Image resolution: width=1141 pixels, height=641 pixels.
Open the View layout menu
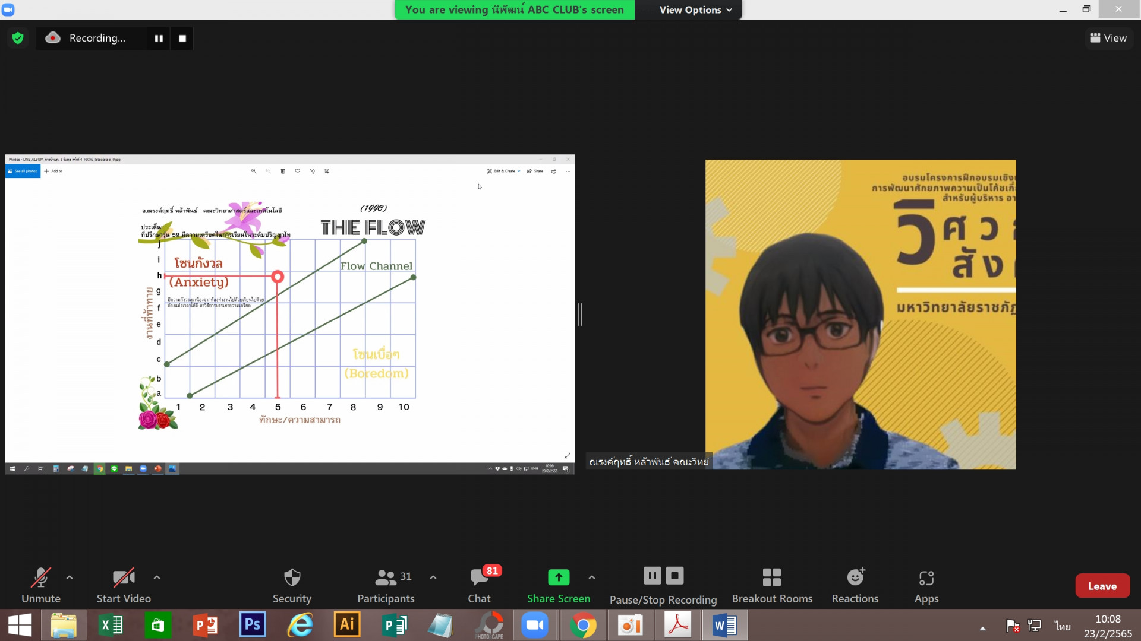pos(1108,38)
